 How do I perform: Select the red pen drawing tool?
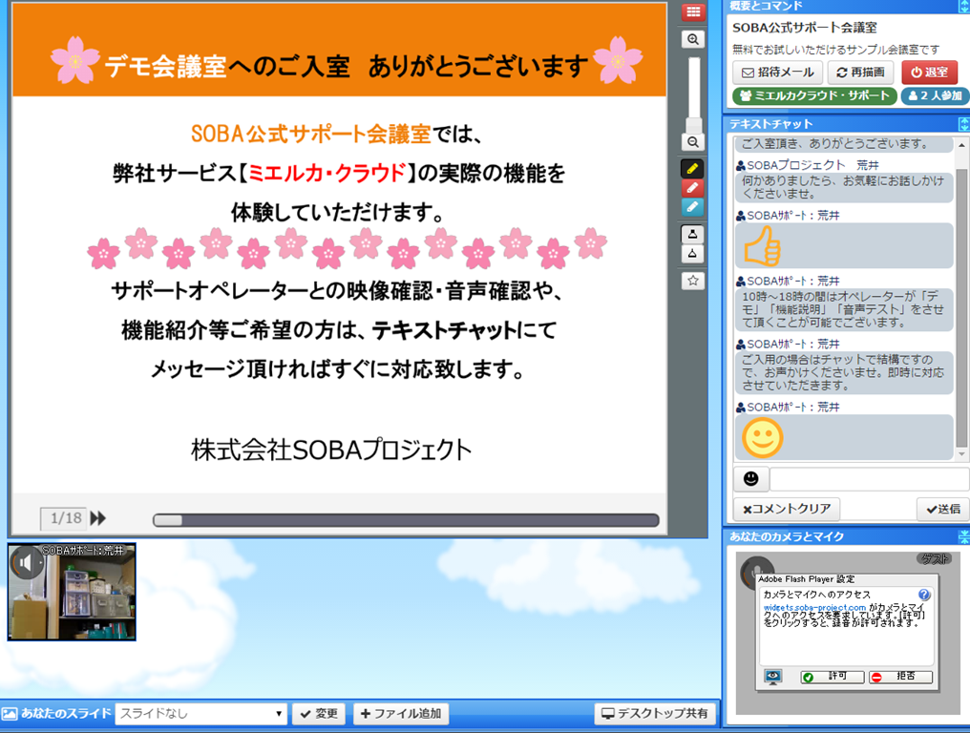point(694,188)
